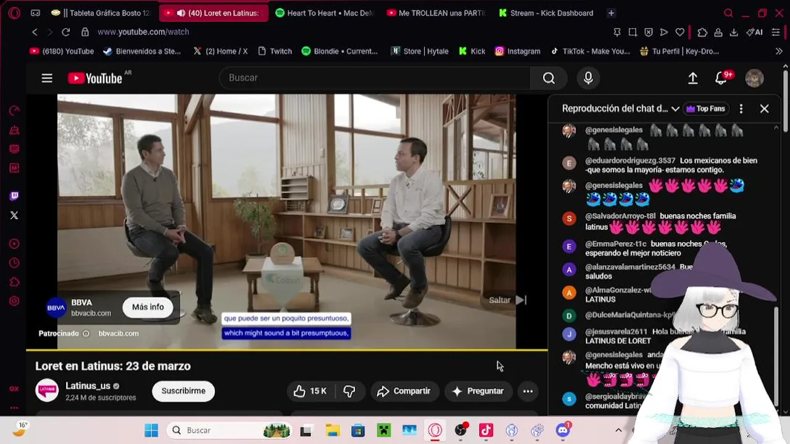
Task: Open a new browser tab
Action: click(611, 13)
